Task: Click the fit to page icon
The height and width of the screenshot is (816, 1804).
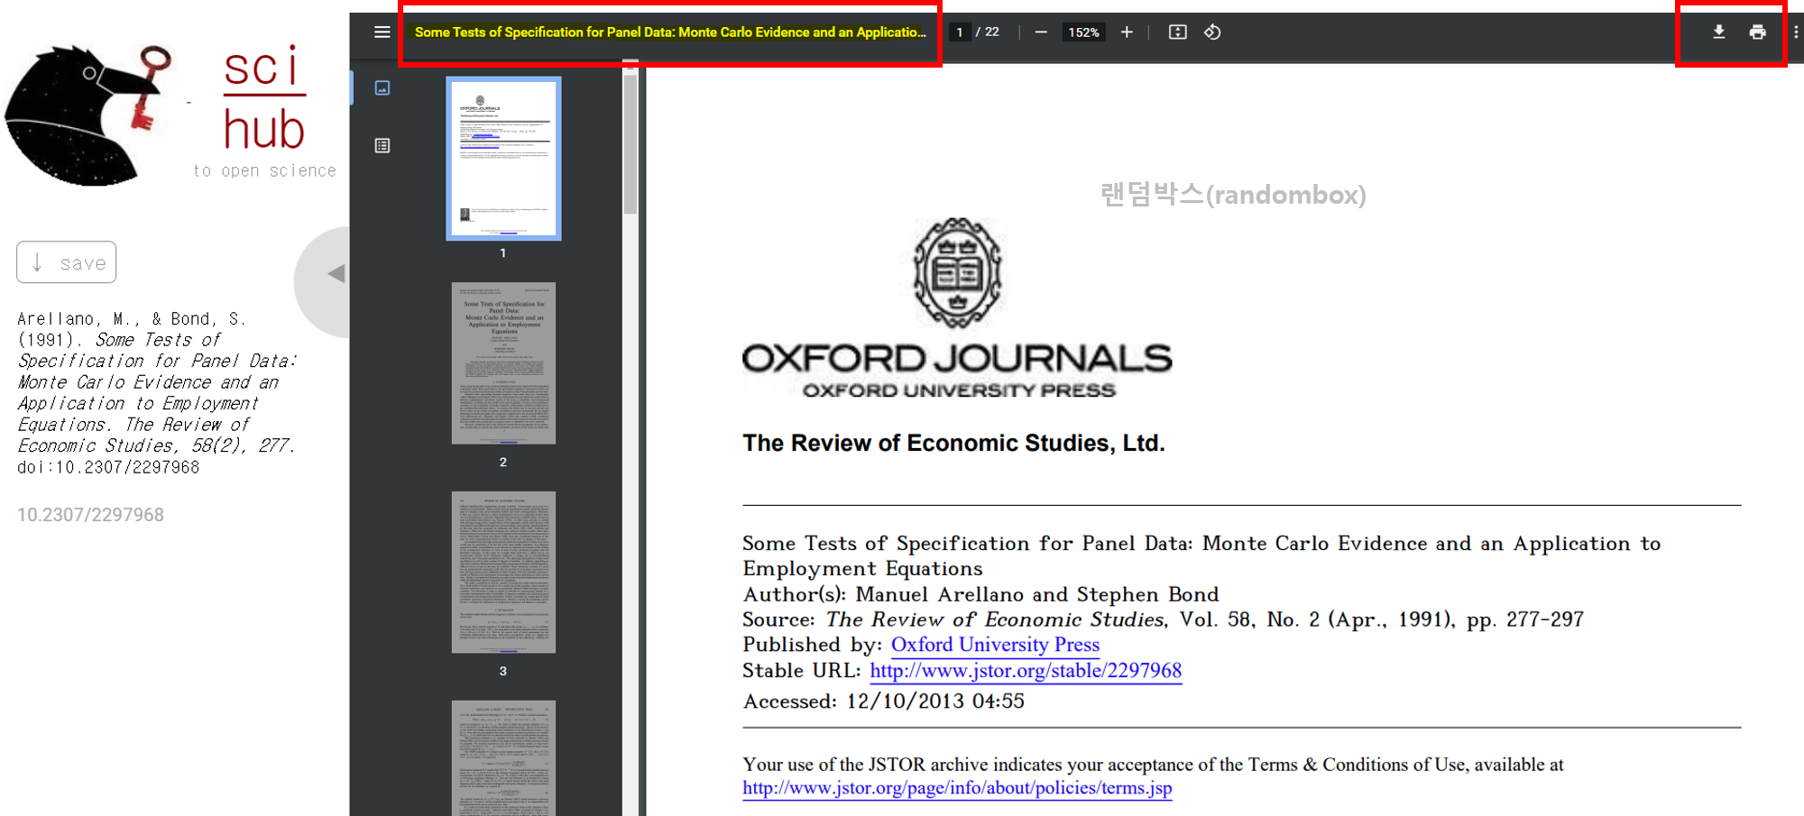Action: [x=1177, y=32]
